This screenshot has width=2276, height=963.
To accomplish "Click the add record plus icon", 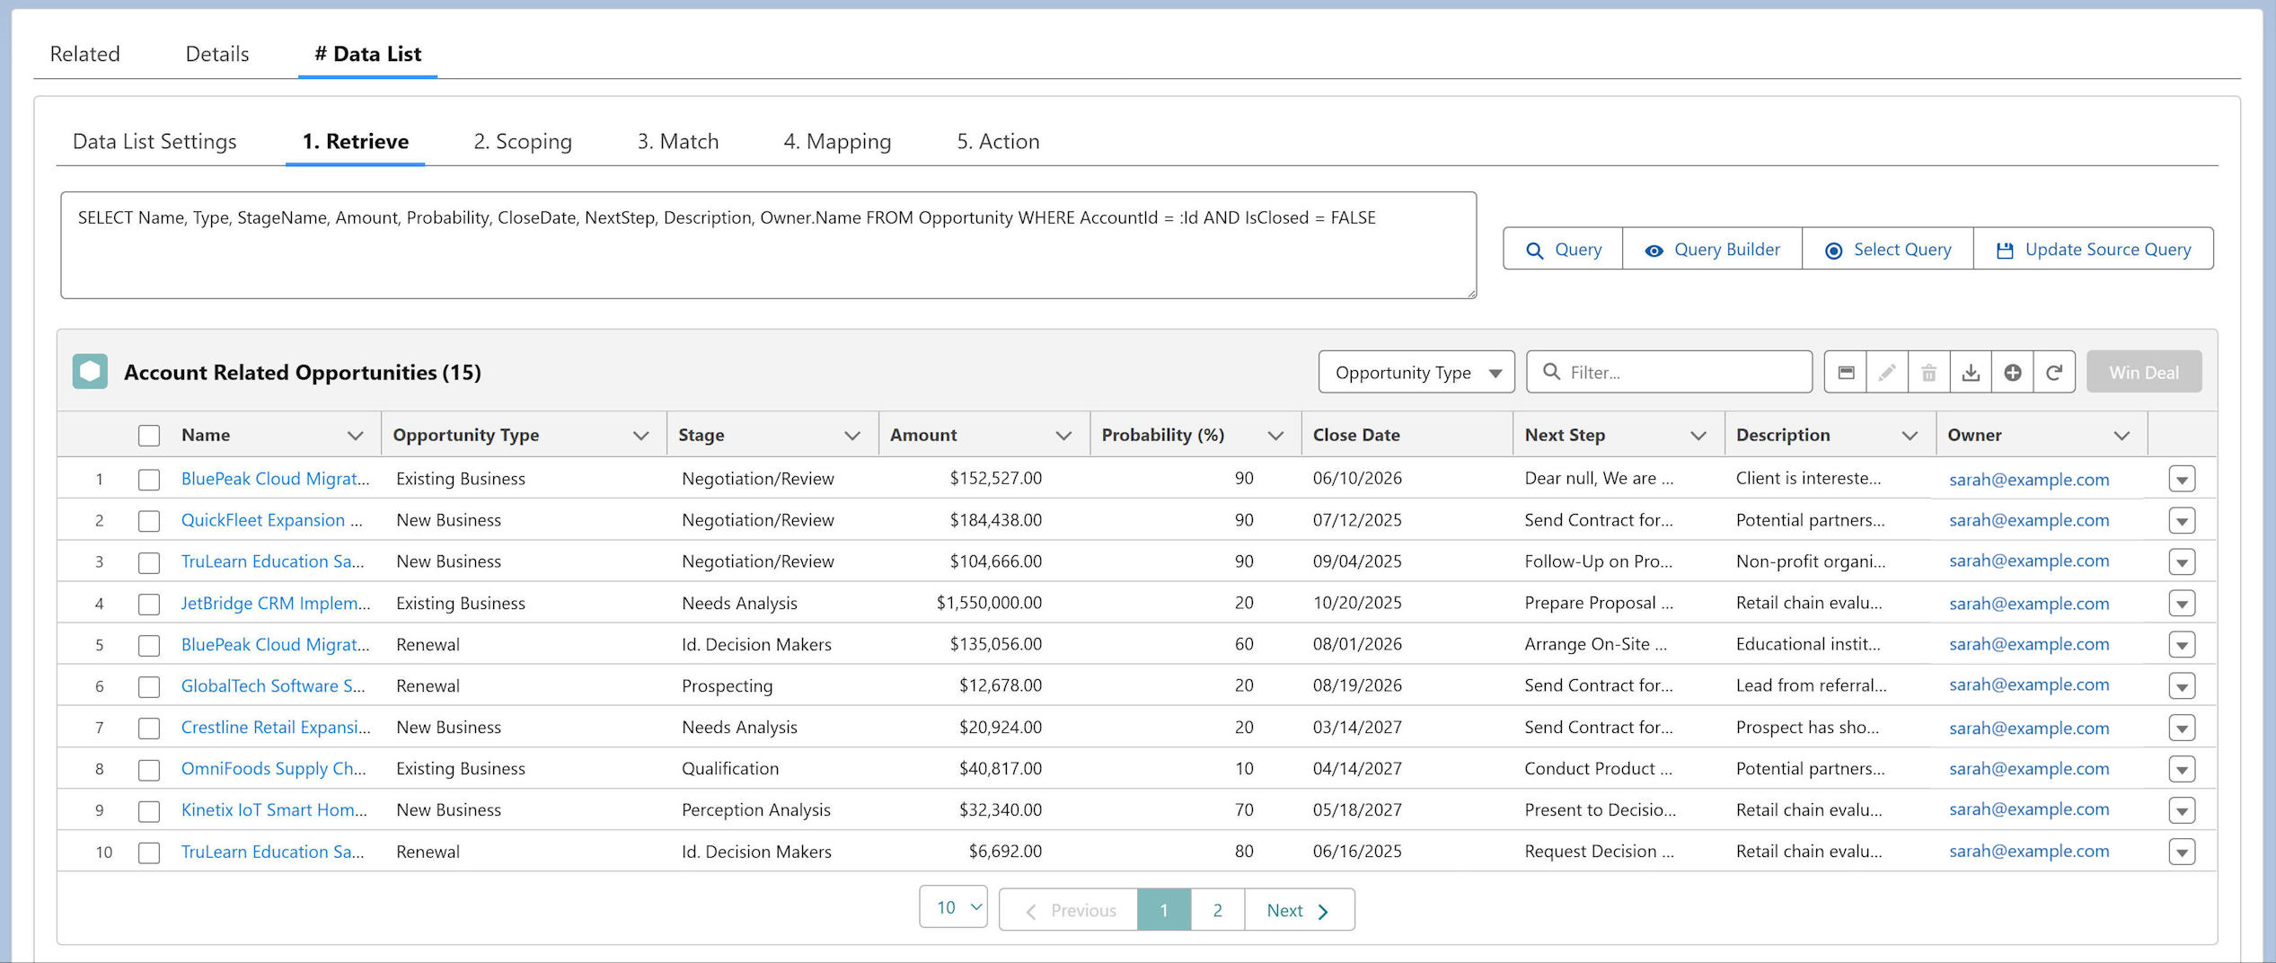I will (x=2012, y=372).
